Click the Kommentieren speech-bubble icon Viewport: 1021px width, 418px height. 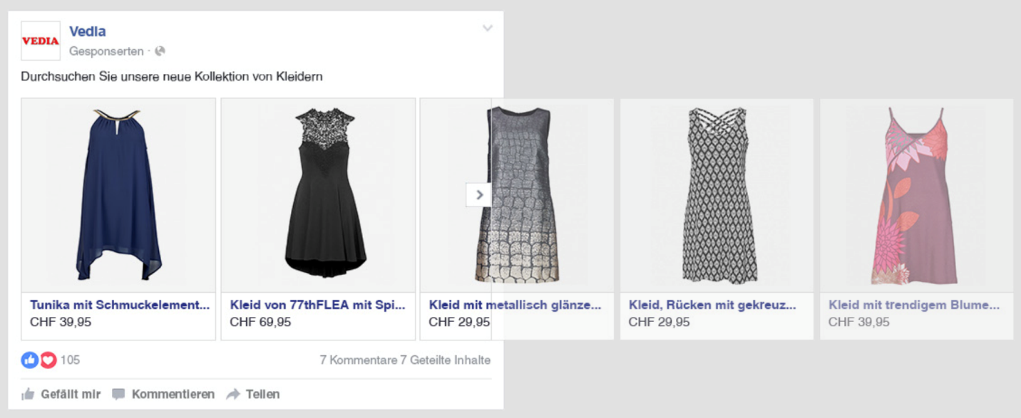(120, 393)
